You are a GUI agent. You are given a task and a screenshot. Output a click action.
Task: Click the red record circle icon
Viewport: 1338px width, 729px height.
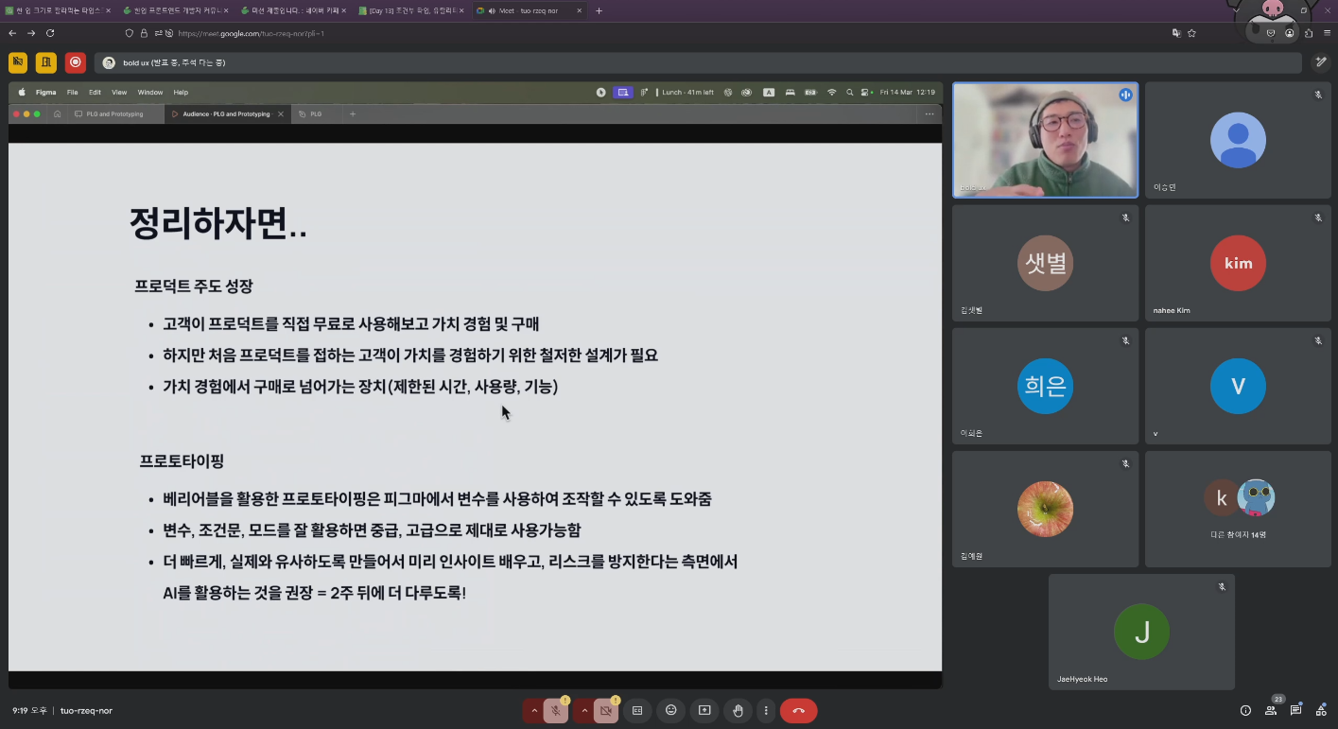tap(76, 62)
